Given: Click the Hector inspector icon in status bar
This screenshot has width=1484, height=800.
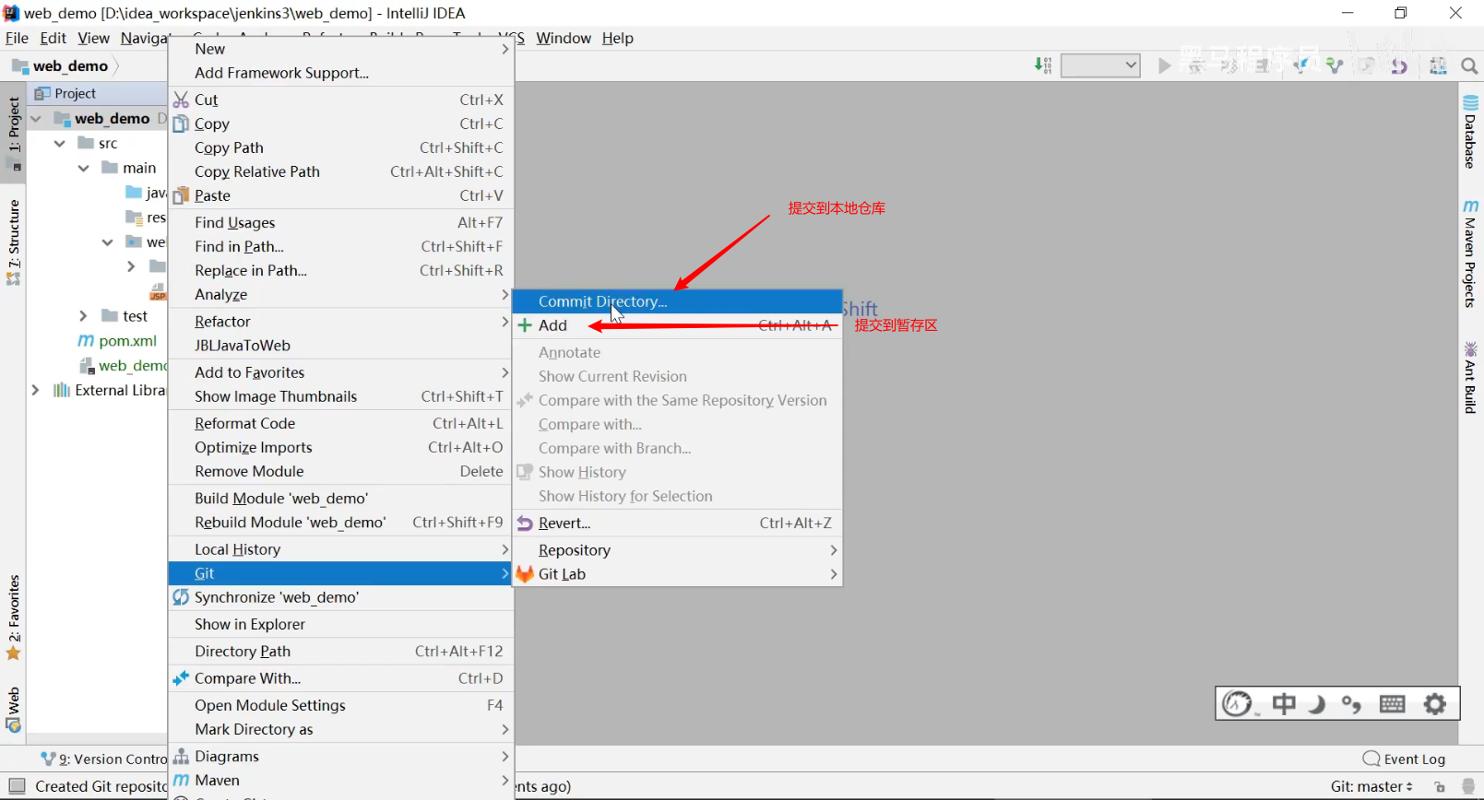Looking at the screenshot, I should pos(1468,787).
